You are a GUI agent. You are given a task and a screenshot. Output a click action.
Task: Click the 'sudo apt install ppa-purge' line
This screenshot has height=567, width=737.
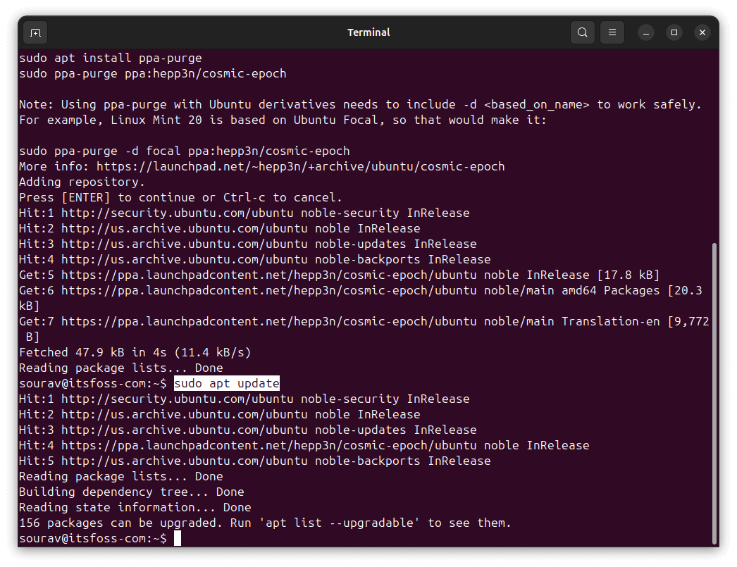pos(110,58)
